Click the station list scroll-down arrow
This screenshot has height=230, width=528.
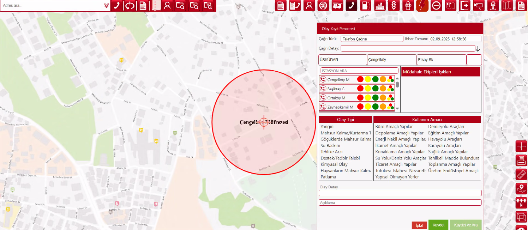click(x=397, y=109)
